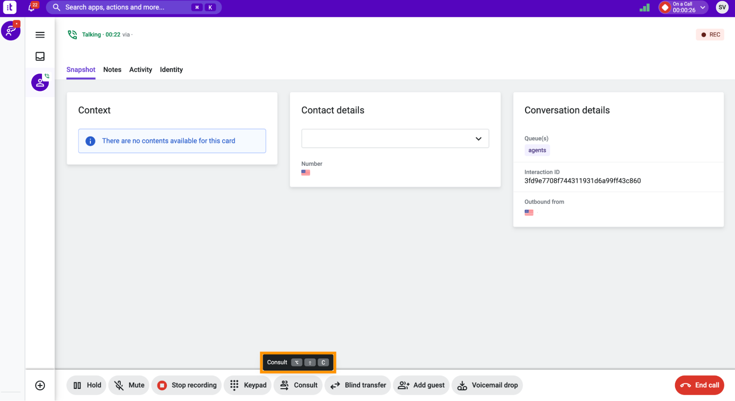The height and width of the screenshot is (401, 735).
Task: Click the On a Call timer 00:00:26
Action: pyautogui.click(x=684, y=10)
